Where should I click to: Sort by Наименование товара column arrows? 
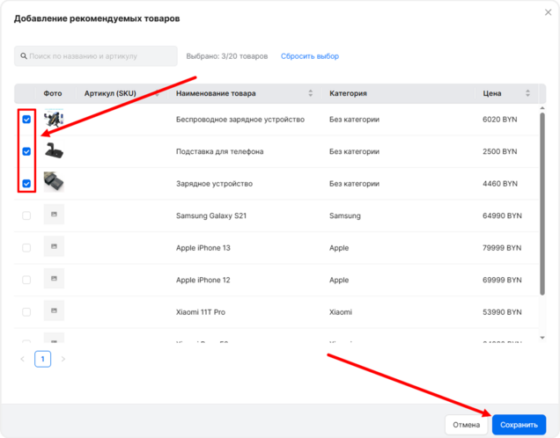[310, 93]
